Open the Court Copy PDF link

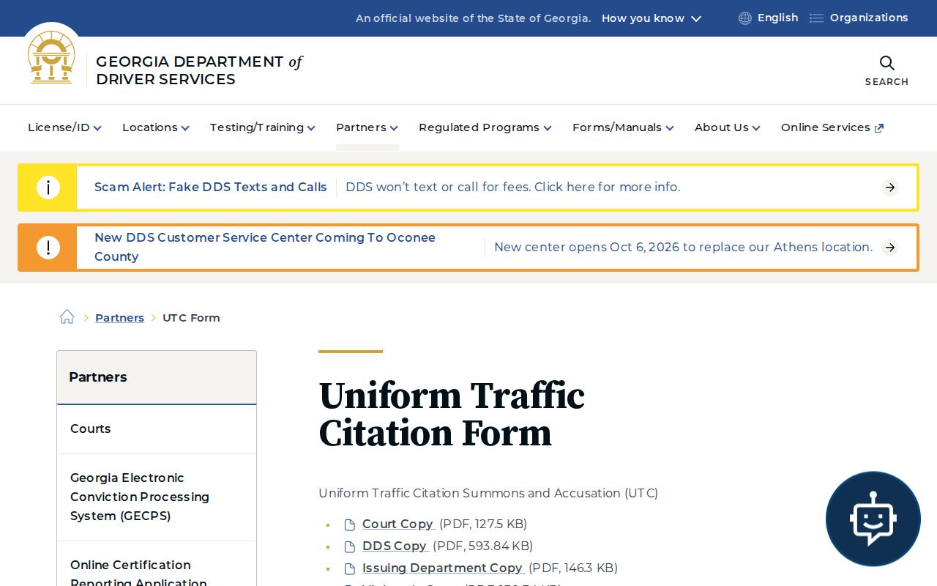click(x=397, y=524)
